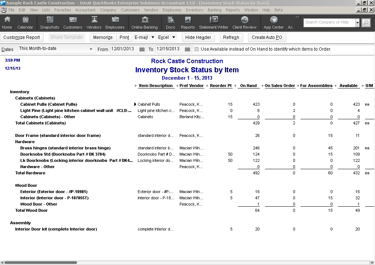The width and height of the screenshot is (375, 265).
Task: Click the Memorize button
Action: 103,37
